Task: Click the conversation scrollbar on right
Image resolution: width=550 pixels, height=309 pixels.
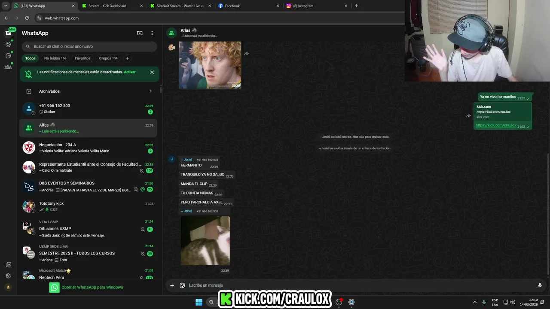Action: point(548,215)
